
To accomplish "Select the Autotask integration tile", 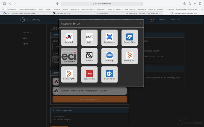I will coord(69,38).
